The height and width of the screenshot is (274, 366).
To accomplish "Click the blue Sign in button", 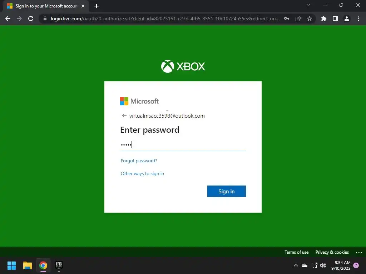I will [226, 191].
